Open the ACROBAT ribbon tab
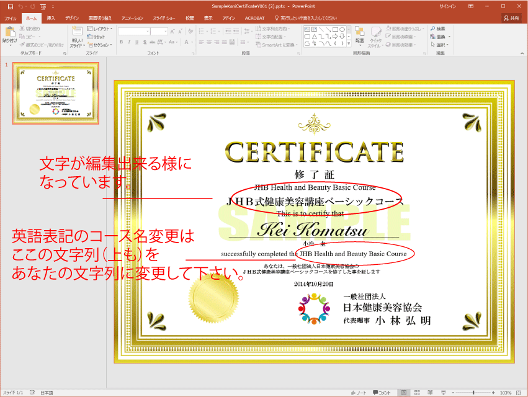The image size is (528, 397). pos(254,18)
